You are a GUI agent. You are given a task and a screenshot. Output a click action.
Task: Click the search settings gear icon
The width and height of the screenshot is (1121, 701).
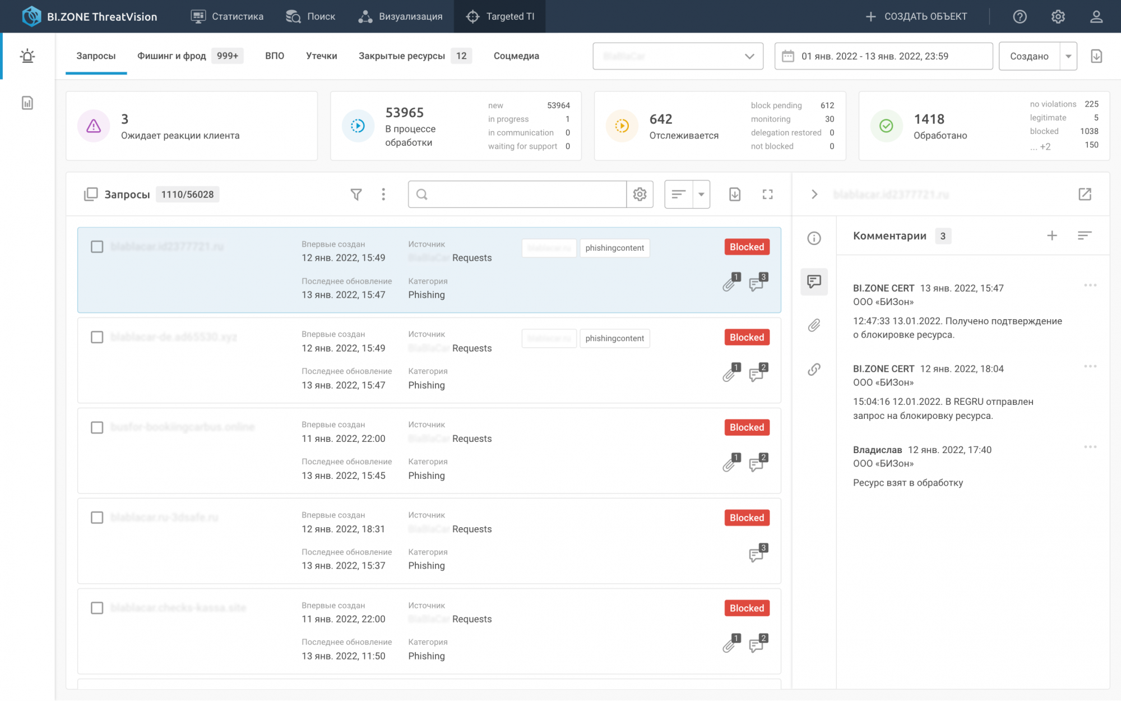(640, 195)
